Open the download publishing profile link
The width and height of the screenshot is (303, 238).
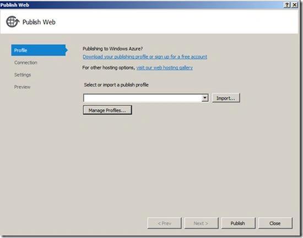coord(145,57)
